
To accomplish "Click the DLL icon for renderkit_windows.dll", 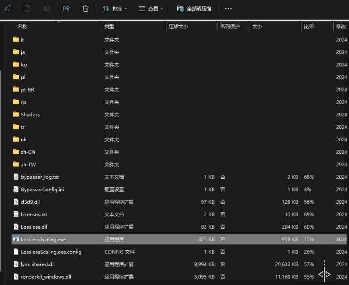I will point(16,277).
